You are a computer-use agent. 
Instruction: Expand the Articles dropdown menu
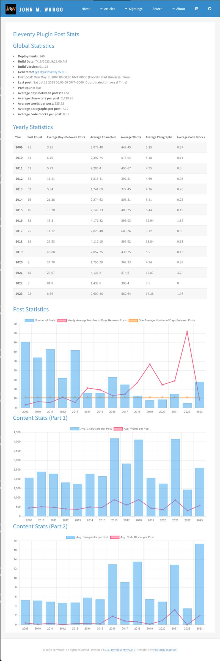108,9
